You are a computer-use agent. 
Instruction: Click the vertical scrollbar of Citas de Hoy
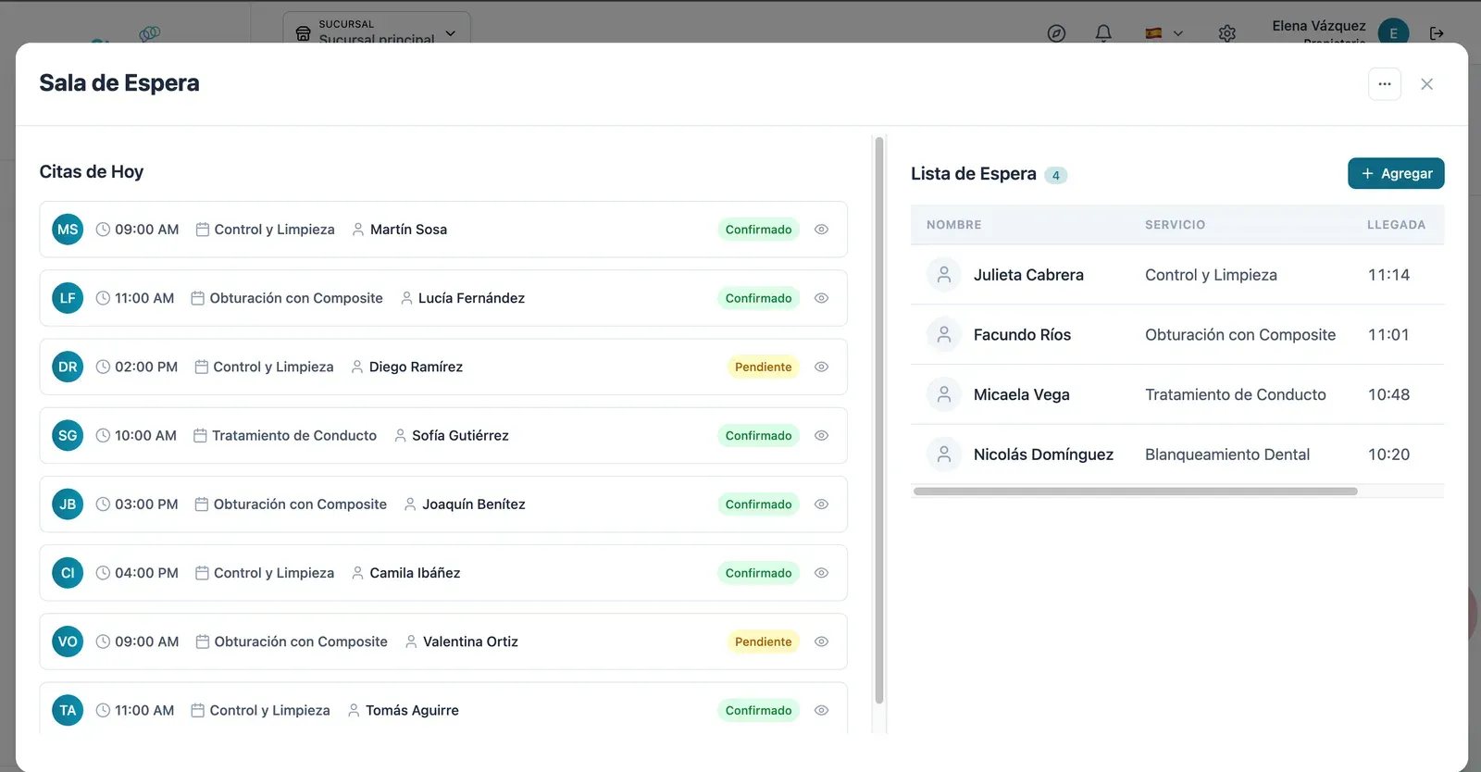[879, 420]
